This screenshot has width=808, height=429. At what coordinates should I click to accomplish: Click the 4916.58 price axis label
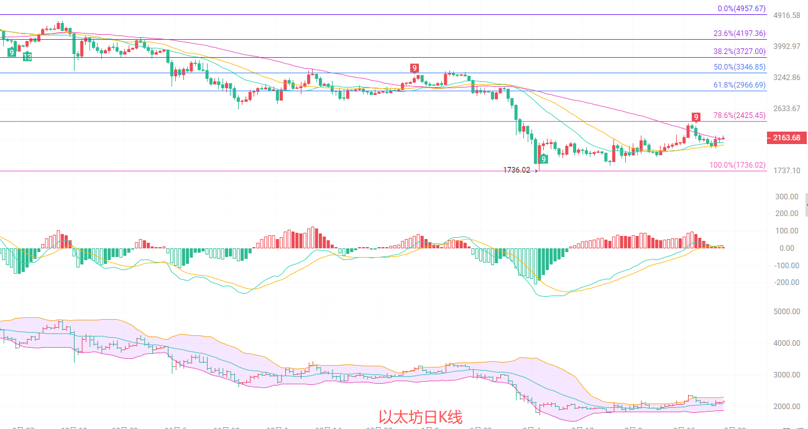tap(785, 15)
